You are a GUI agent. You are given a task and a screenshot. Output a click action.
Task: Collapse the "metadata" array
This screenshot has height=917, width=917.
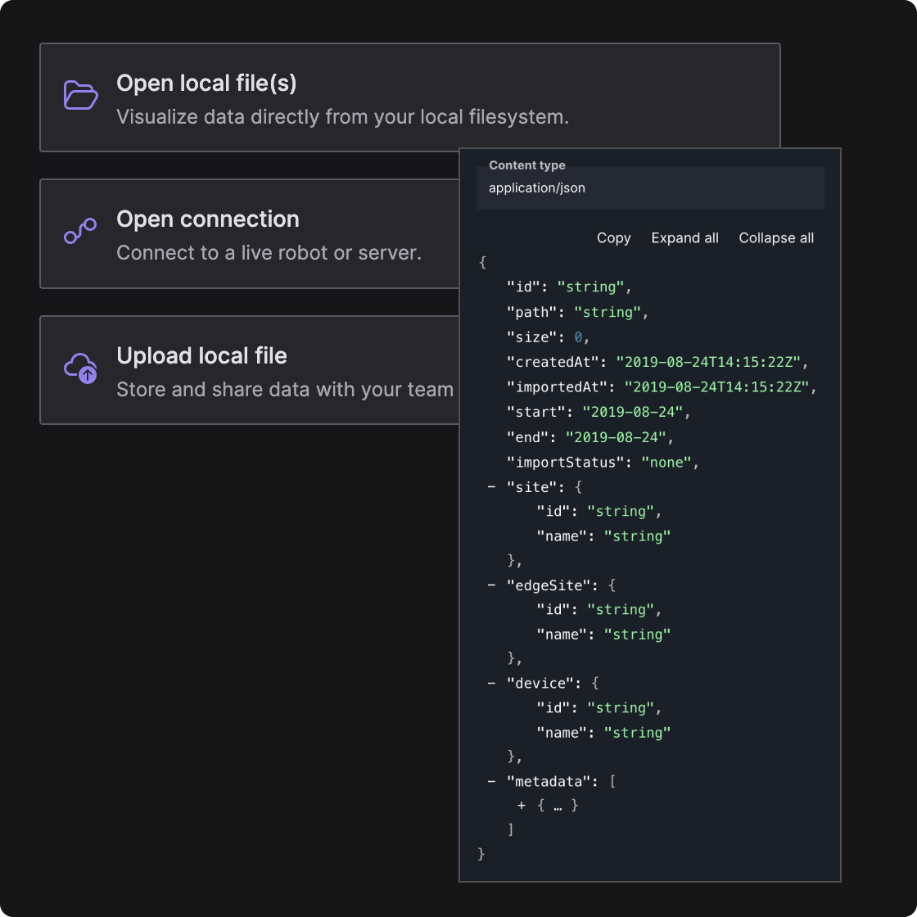(492, 782)
